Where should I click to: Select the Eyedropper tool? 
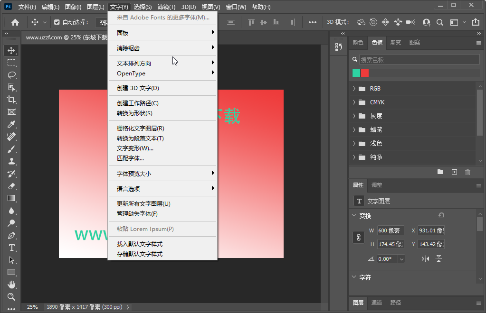[11, 124]
